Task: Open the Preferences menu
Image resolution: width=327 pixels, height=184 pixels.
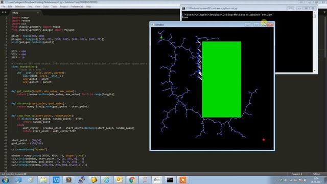Action: pyautogui.click(x=77, y=7)
